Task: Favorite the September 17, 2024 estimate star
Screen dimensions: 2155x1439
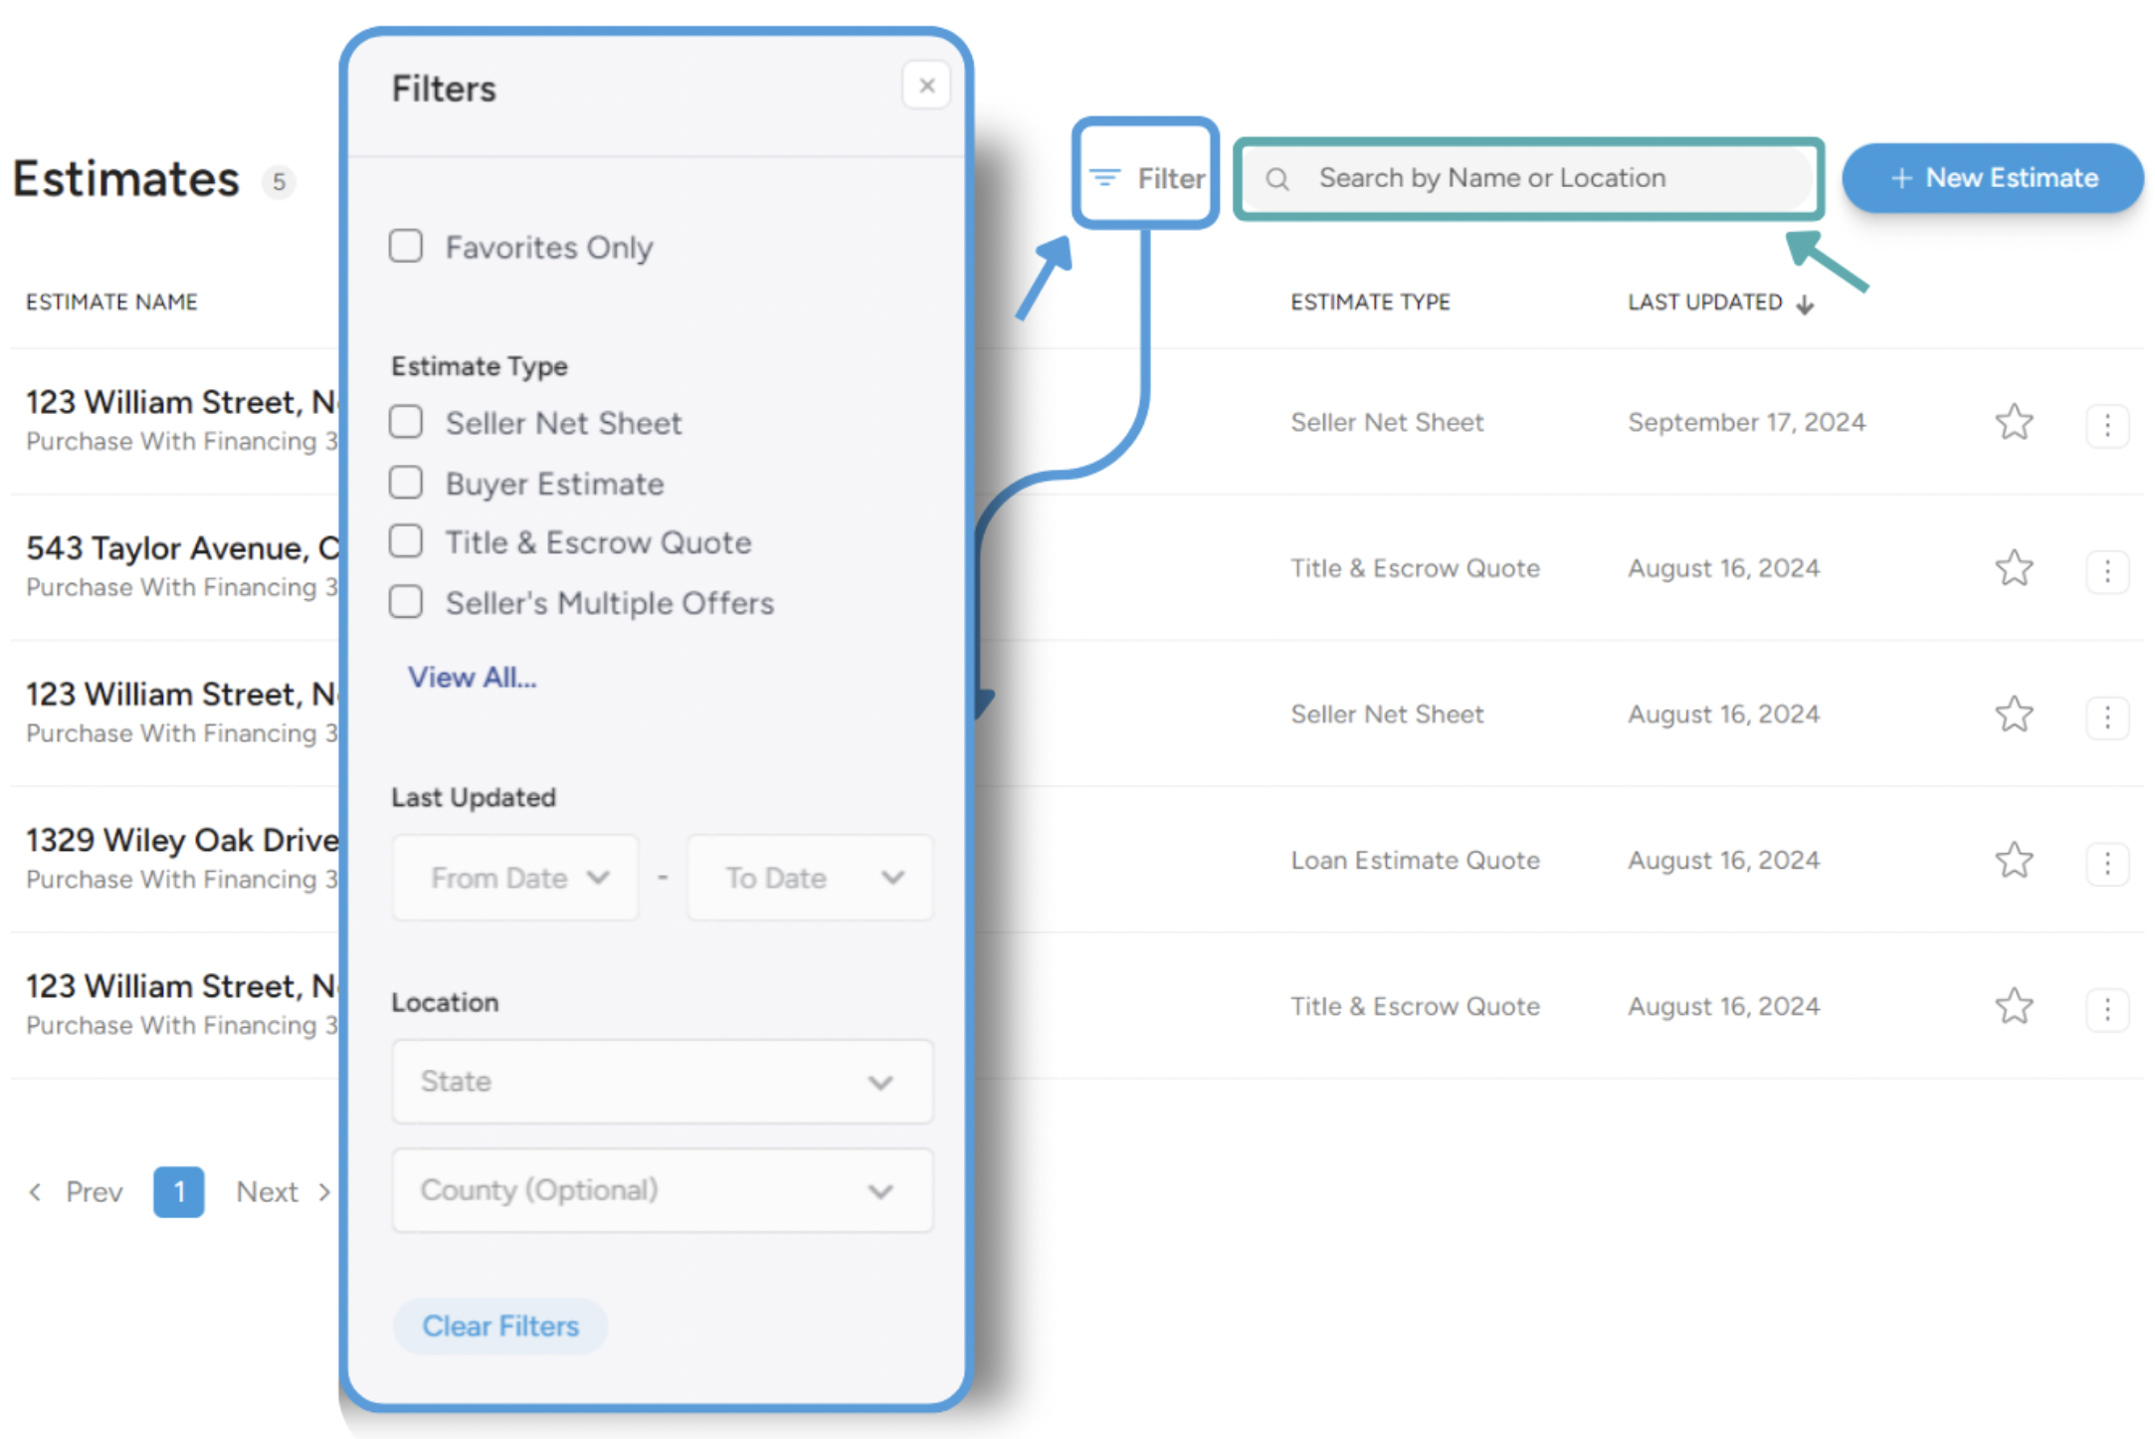Action: click(x=2013, y=423)
